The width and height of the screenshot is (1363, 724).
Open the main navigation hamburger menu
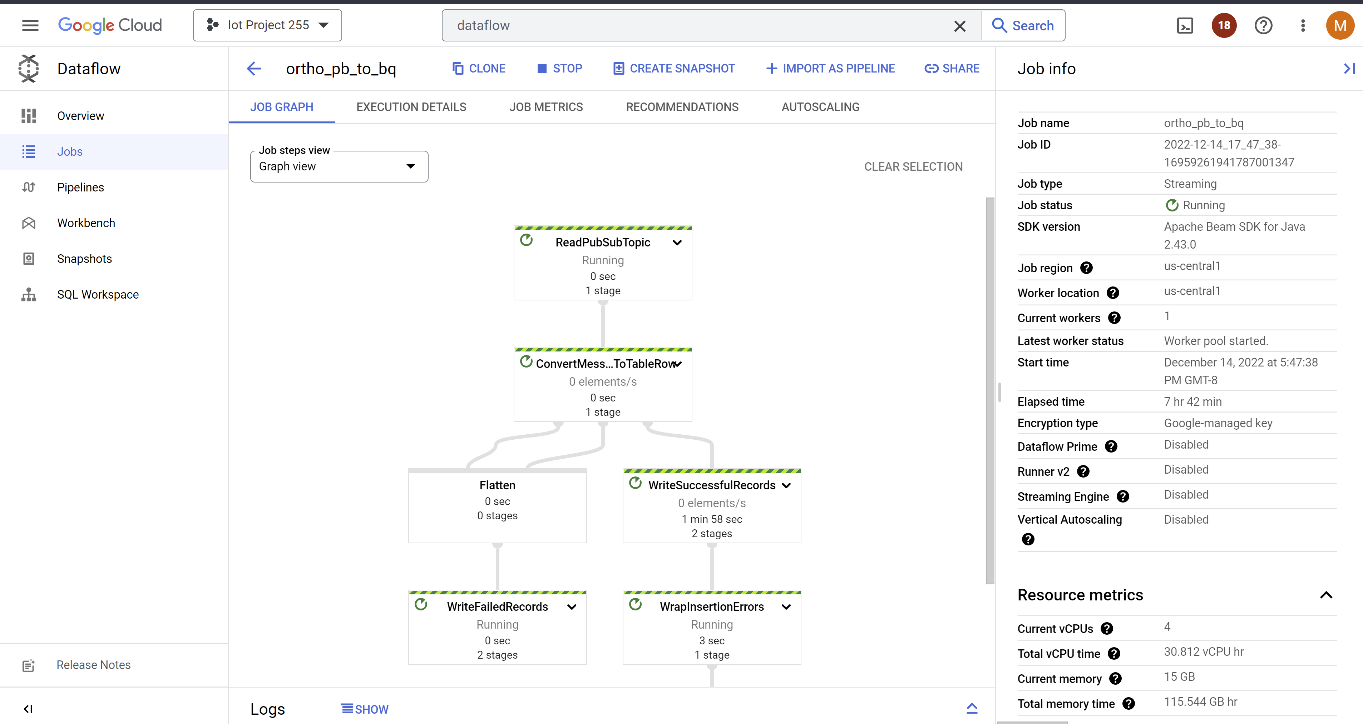(x=30, y=25)
